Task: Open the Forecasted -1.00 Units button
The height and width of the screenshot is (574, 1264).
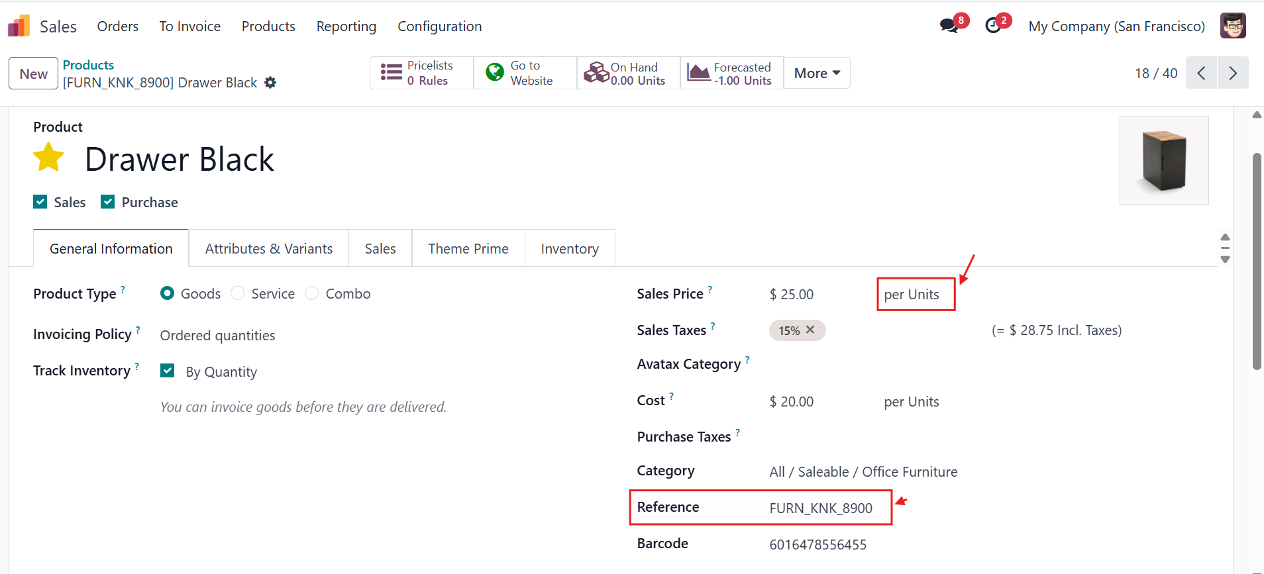Action: tap(732, 73)
